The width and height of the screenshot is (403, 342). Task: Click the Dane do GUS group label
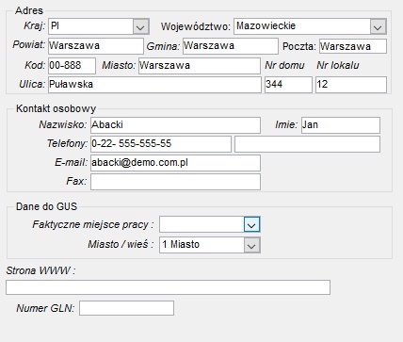tap(46, 206)
